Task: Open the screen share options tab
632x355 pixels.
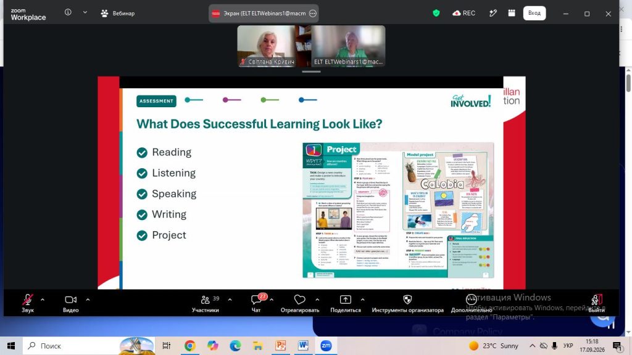Action: (264, 14)
